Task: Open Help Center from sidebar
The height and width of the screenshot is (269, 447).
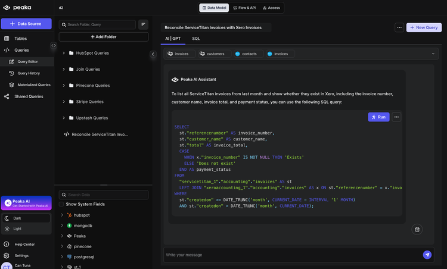Action: (x=24, y=245)
